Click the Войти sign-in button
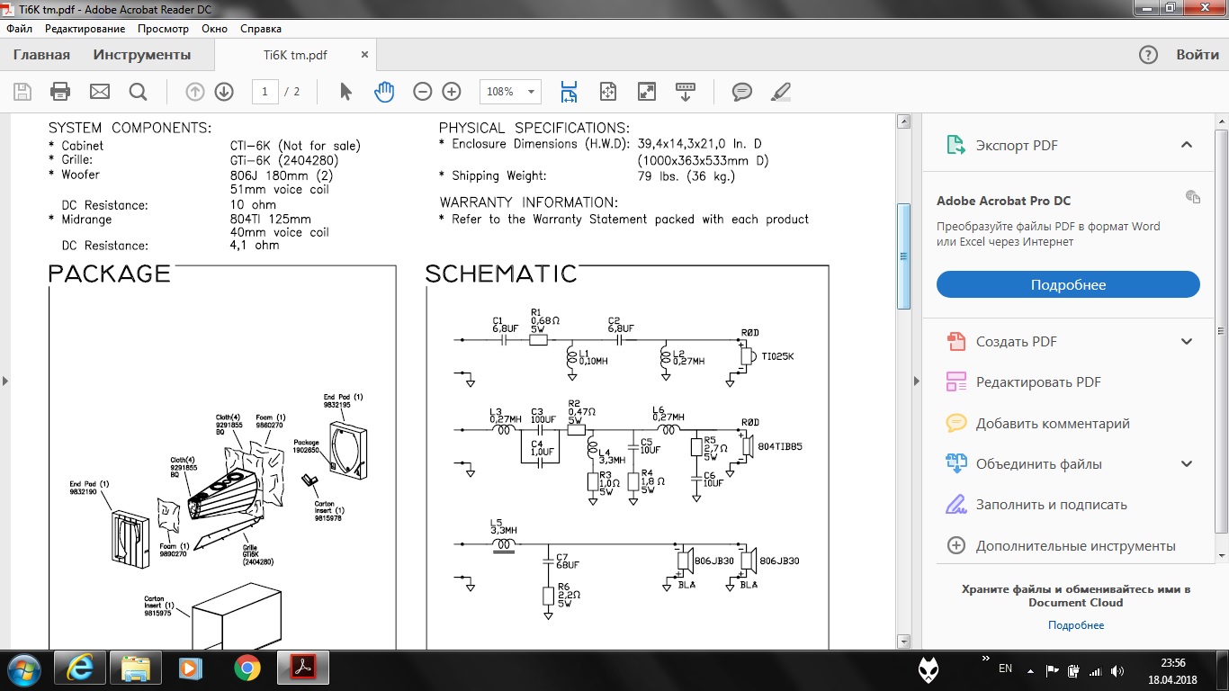This screenshot has height=691, width=1229. click(1198, 55)
